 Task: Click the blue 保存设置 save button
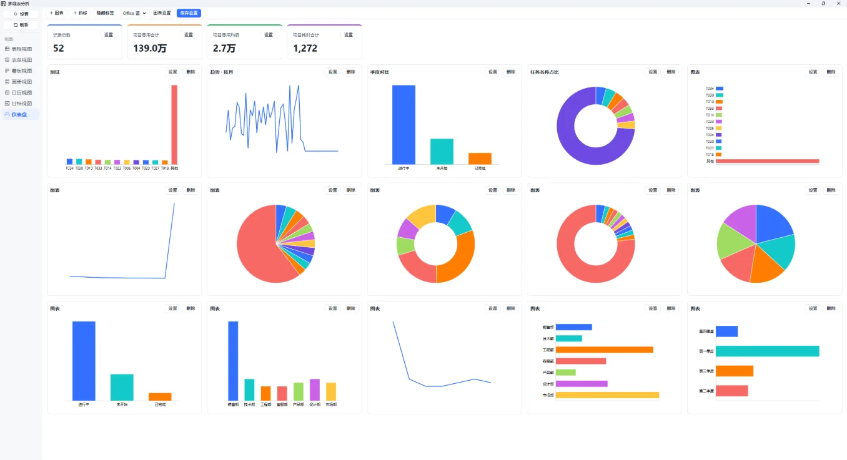[x=189, y=13]
